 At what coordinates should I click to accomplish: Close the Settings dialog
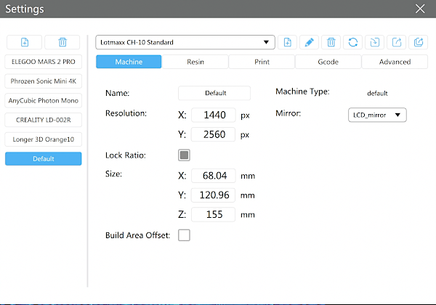coord(420,9)
